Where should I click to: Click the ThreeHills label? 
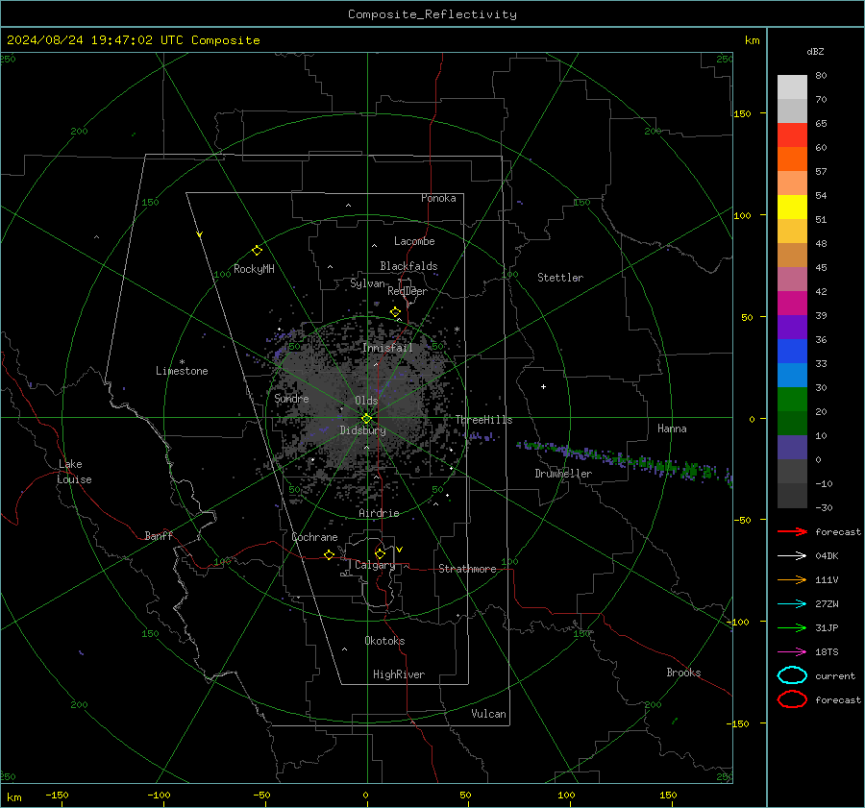pos(483,420)
